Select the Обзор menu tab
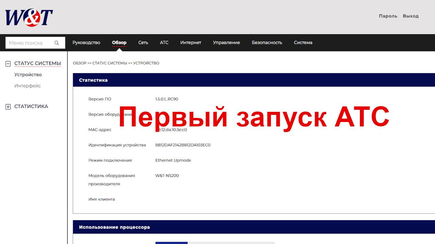The image size is (435, 244). 119,43
